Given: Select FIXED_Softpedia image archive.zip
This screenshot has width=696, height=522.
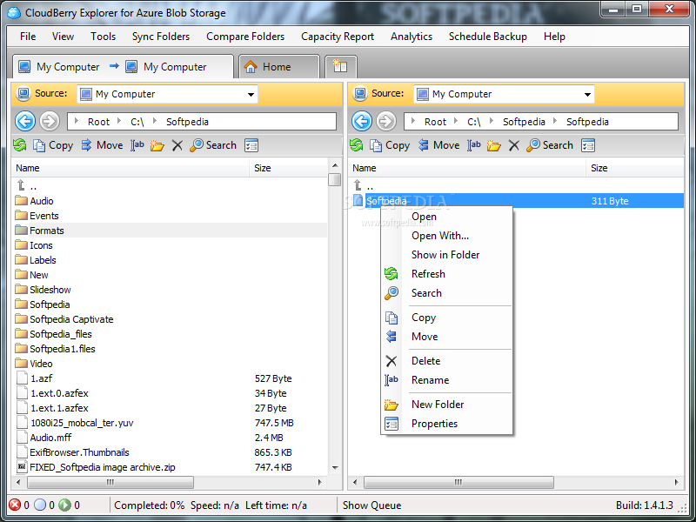Looking at the screenshot, I should tap(171, 467).
